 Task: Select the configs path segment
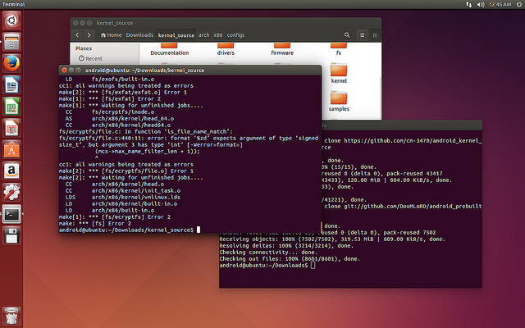235,35
